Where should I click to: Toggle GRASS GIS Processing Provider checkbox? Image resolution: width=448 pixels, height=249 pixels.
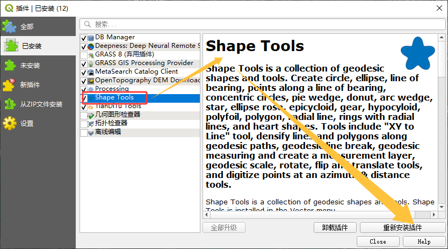[84, 64]
